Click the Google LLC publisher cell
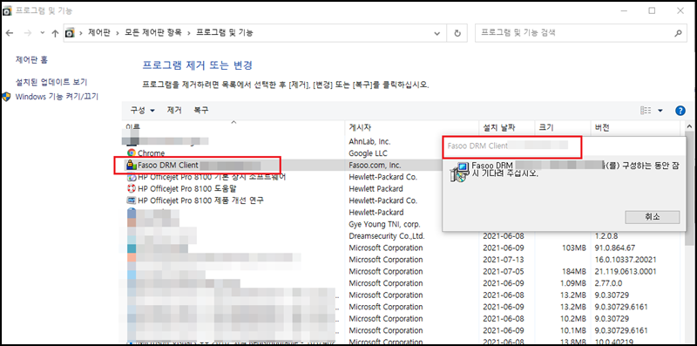This screenshot has width=697, height=346. click(x=368, y=153)
